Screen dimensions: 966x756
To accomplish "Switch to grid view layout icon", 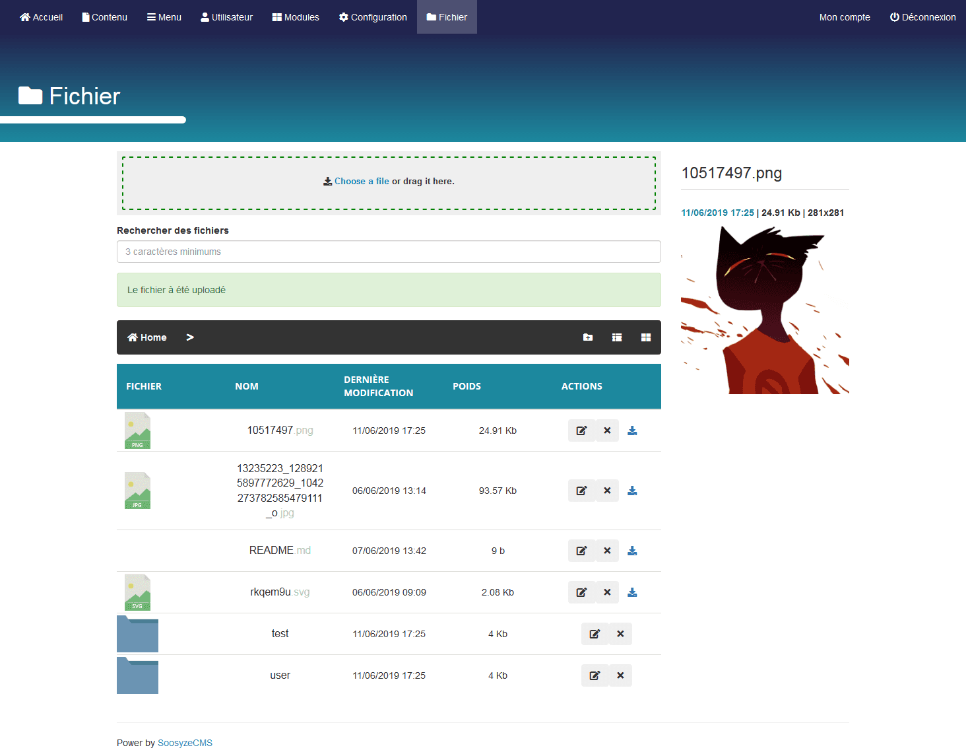I will coord(646,337).
